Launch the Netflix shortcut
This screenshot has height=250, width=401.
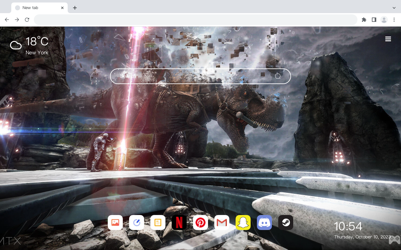(179, 222)
